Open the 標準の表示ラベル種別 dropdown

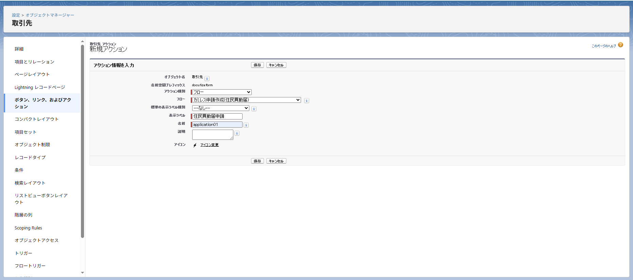[x=221, y=108]
